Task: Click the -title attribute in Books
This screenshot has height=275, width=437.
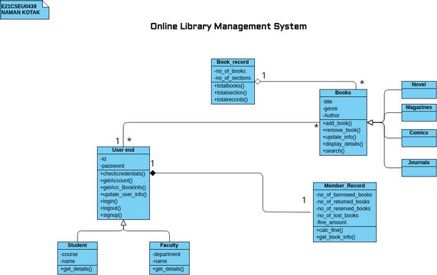Action: click(x=328, y=102)
